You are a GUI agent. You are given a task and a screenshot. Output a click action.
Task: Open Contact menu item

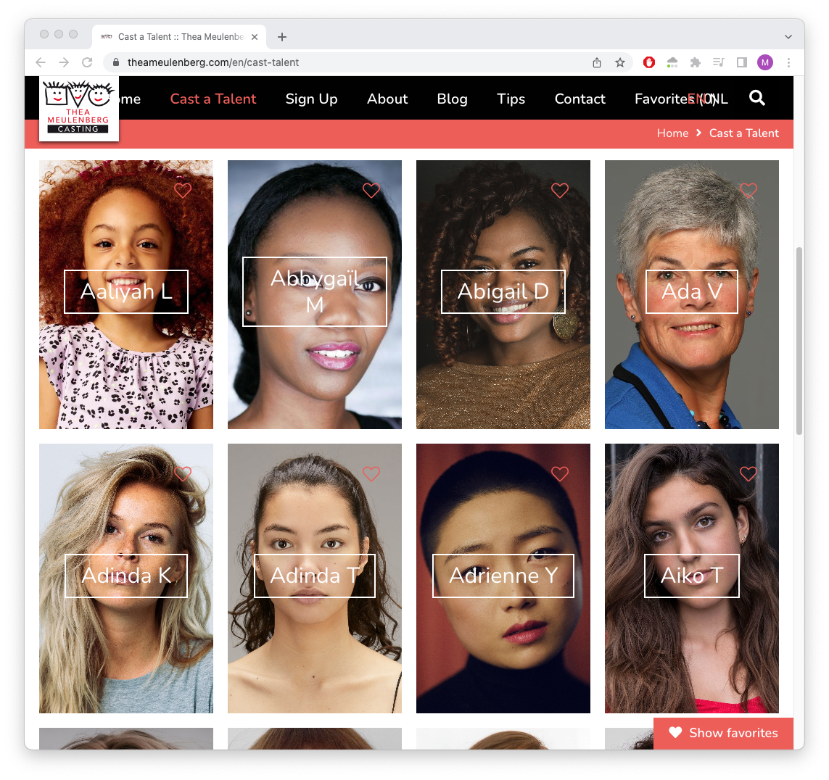[x=580, y=99]
